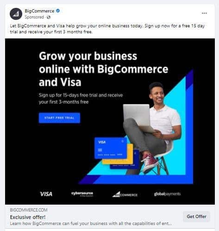Click the Get Offer button

click(x=196, y=217)
